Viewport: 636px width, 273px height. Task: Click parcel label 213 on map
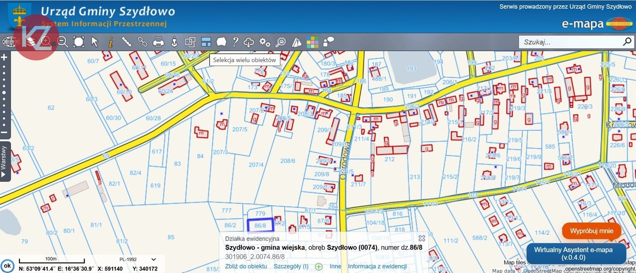point(415,177)
